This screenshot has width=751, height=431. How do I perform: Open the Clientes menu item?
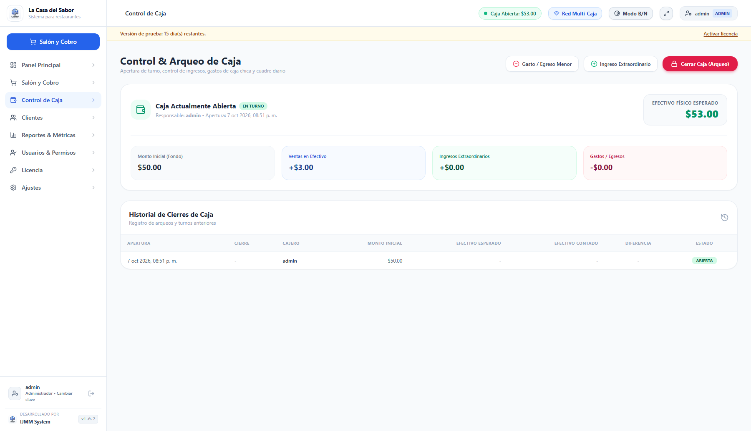pos(53,118)
